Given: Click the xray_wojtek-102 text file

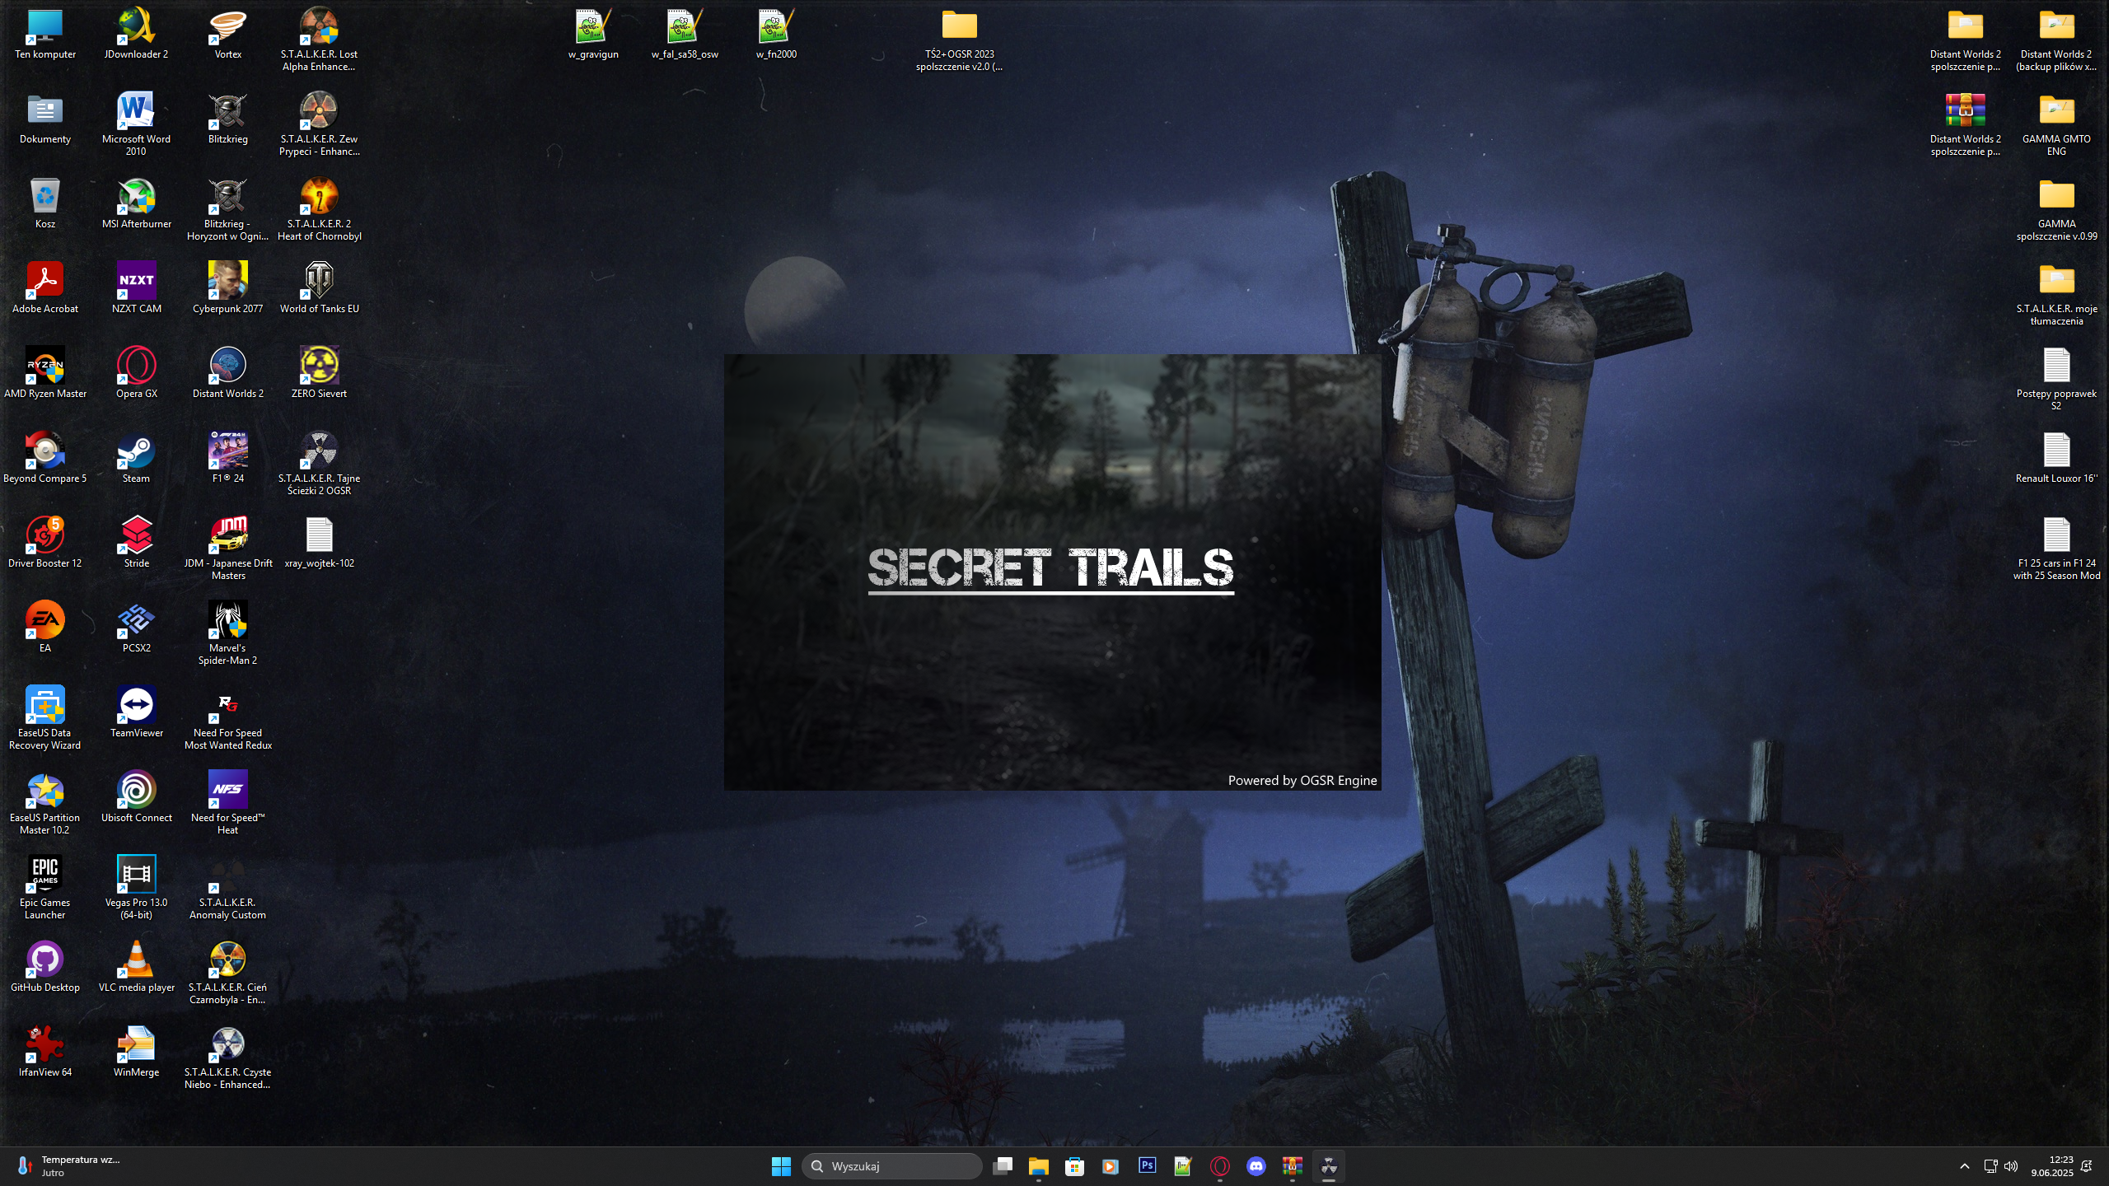Looking at the screenshot, I should 319,544.
